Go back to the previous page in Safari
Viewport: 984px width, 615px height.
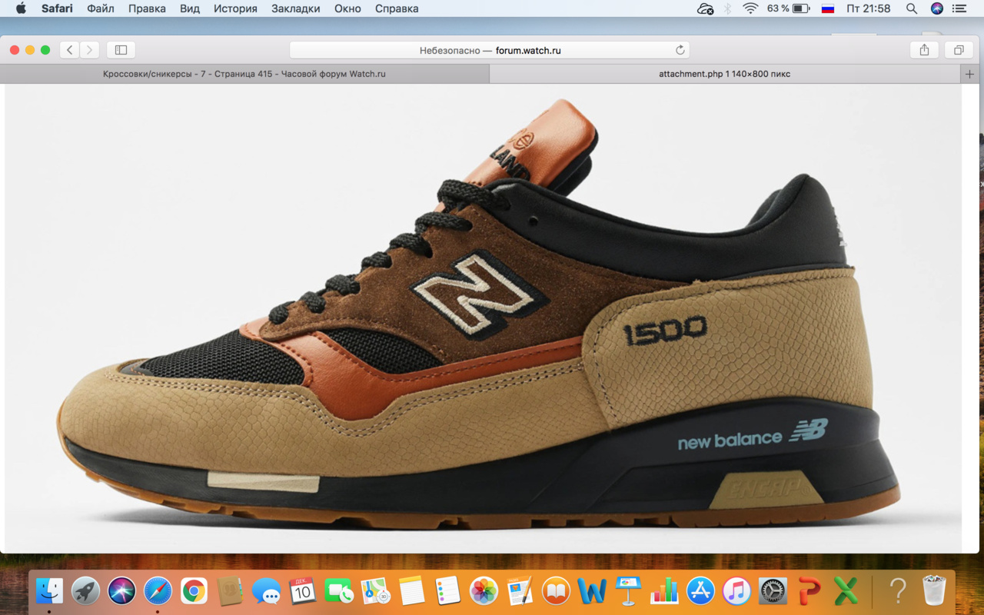pyautogui.click(x=70, y=50)
